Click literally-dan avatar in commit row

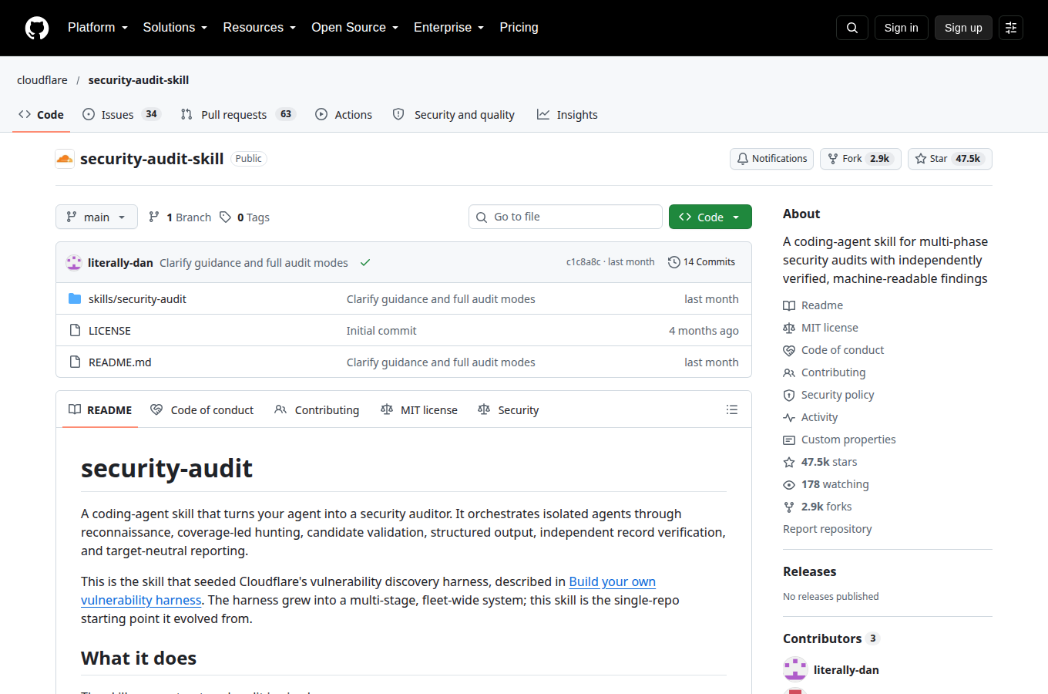click(74, 262)
